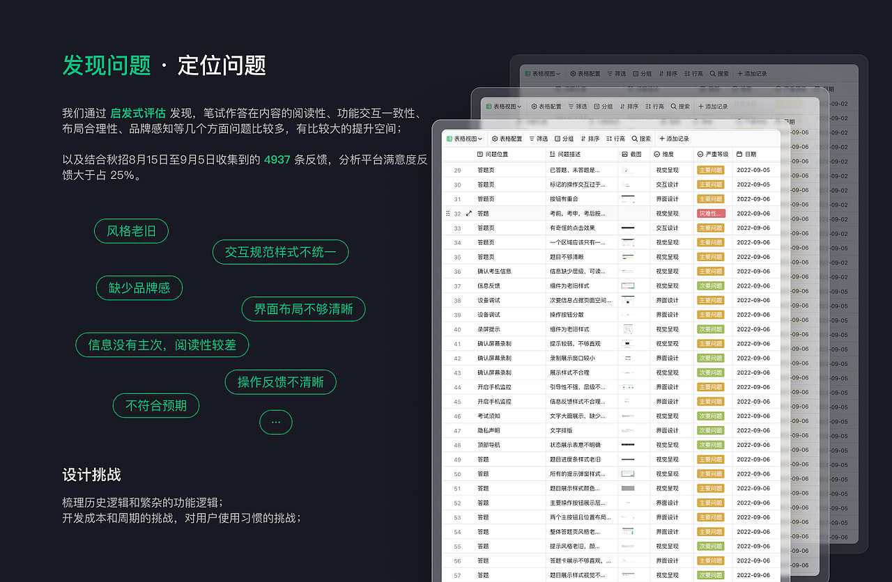Open the 表格视图 dropdown on the background window
The height and width of the screenshot is (582, 892).
pyautogui.click(x=503, y=106)
